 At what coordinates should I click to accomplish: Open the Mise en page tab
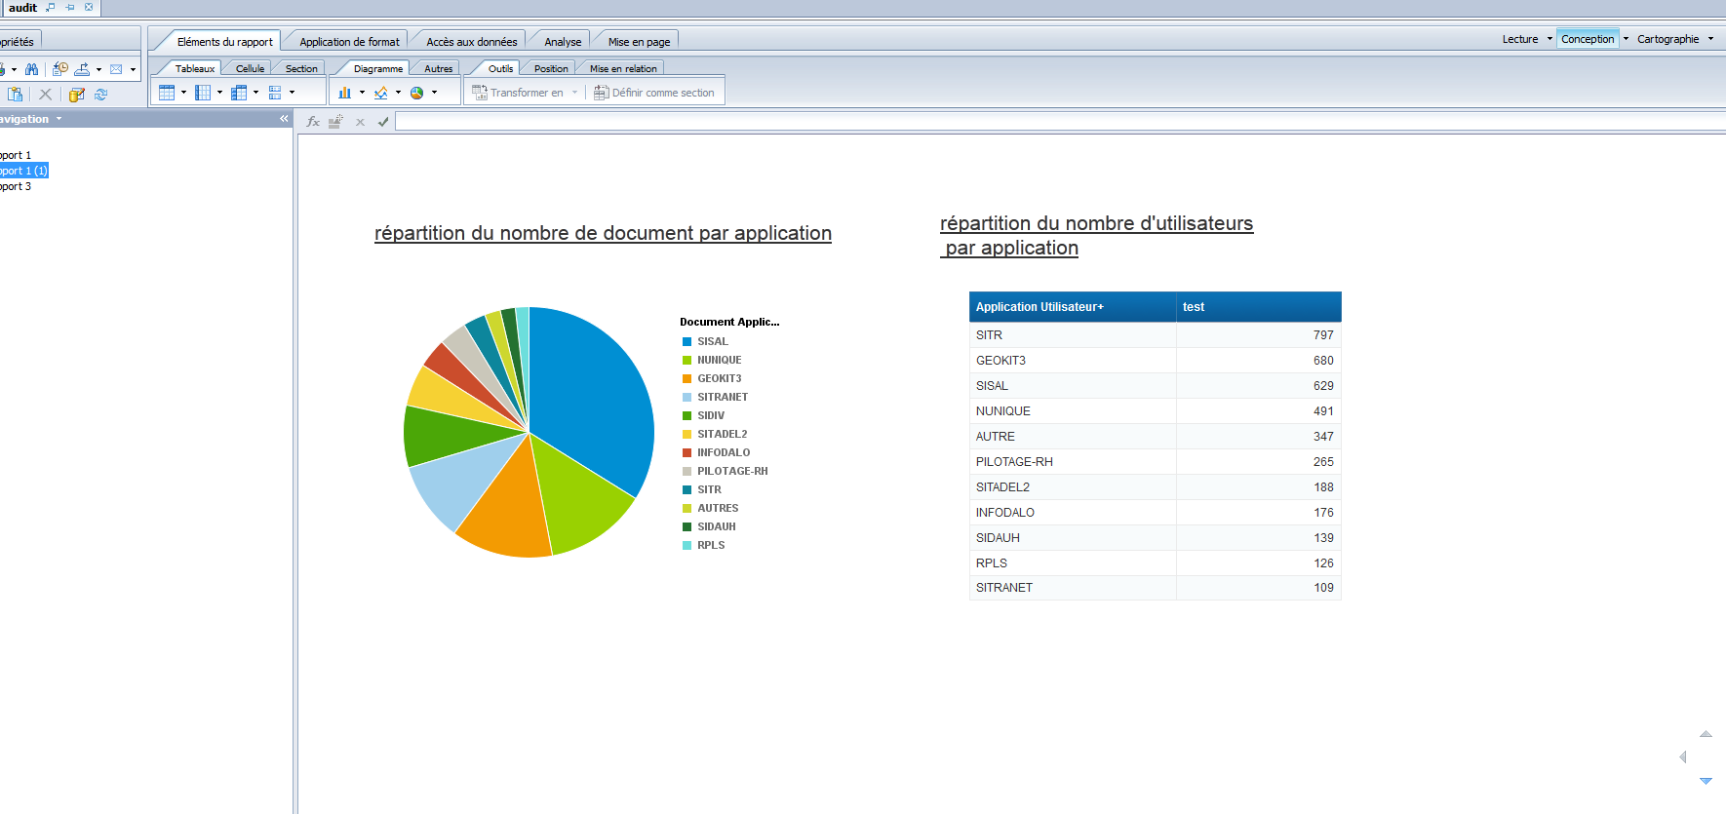(639, 42)
